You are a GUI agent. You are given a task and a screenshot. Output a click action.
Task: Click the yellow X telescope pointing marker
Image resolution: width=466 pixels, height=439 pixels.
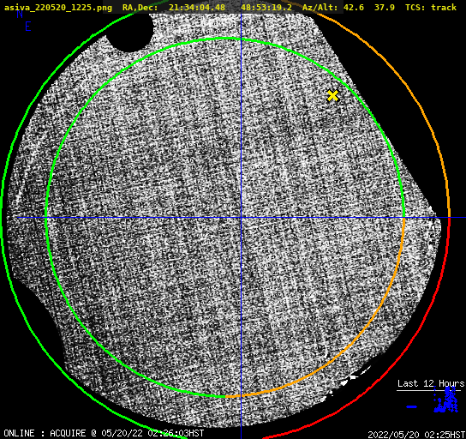333,96
